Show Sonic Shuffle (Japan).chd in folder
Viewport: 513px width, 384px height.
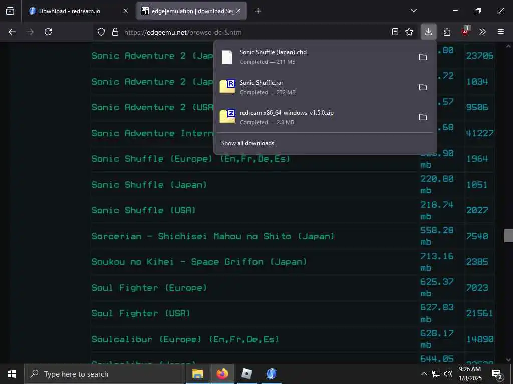423,57
